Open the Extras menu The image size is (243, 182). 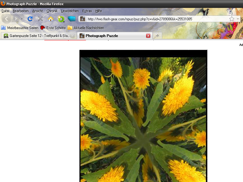(87, 11)
